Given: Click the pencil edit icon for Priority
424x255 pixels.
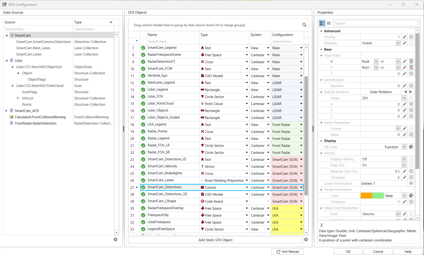Looking at the screenshot, I should (x=405, y=37).
